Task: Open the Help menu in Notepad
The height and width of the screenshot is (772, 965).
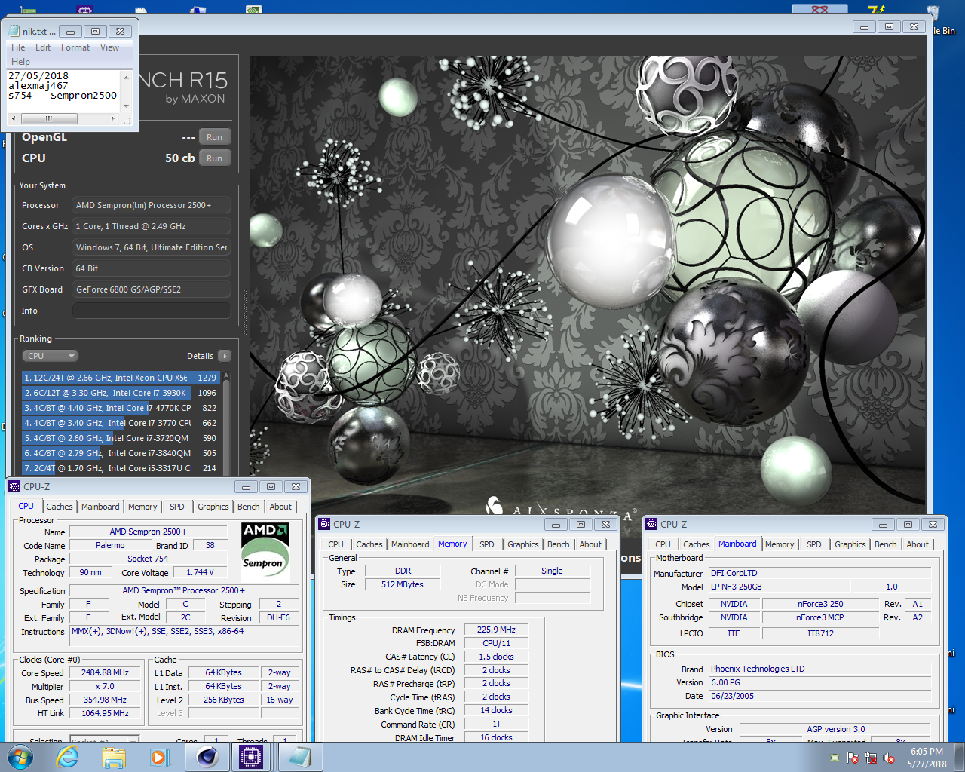Action: pyautogui.click(x=20, y=62)
